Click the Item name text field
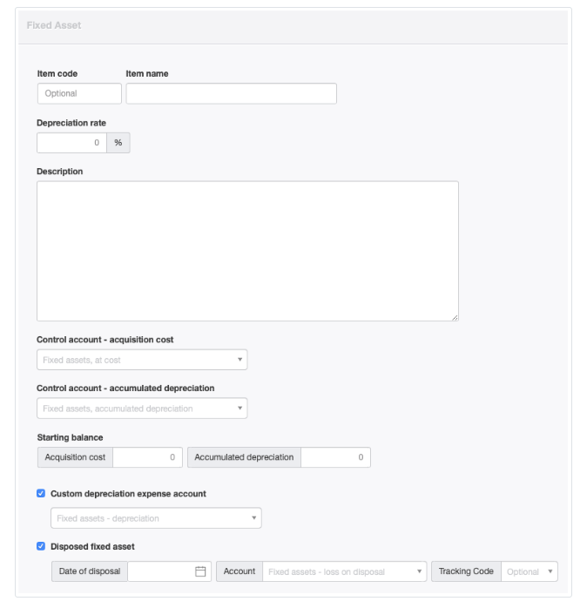This screenshot has height=608, width=587. coord(231,93)
